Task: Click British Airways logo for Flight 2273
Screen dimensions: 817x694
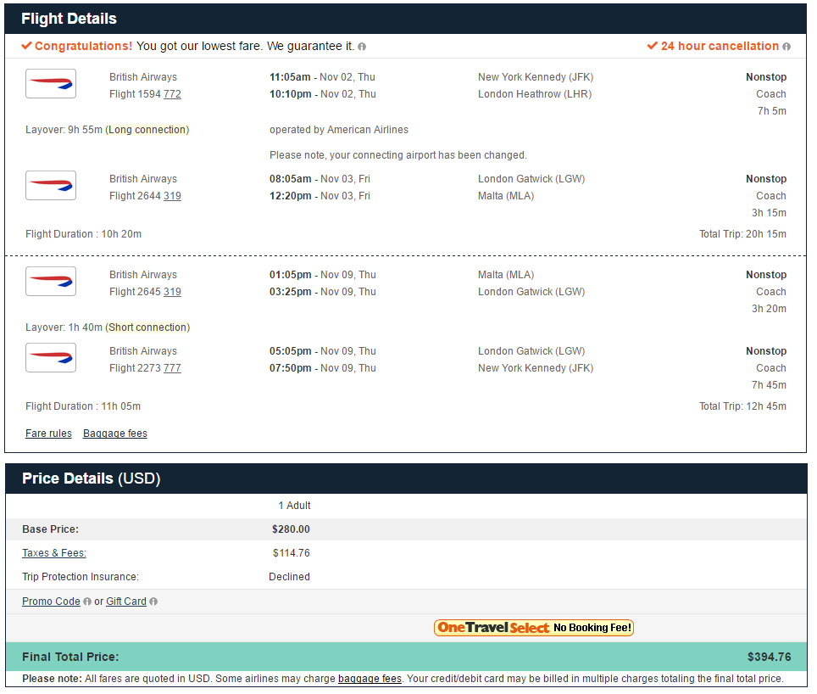Action: [51, 357]
